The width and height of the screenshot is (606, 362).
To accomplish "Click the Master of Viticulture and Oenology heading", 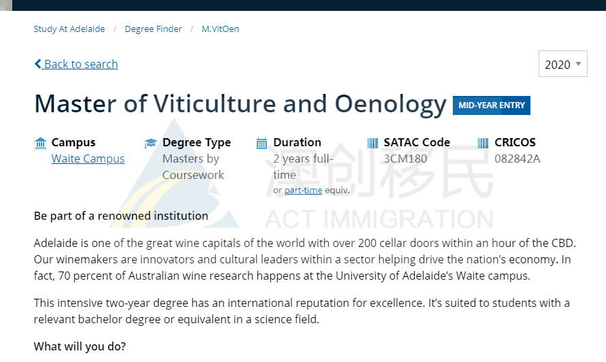I will (240, 104).
